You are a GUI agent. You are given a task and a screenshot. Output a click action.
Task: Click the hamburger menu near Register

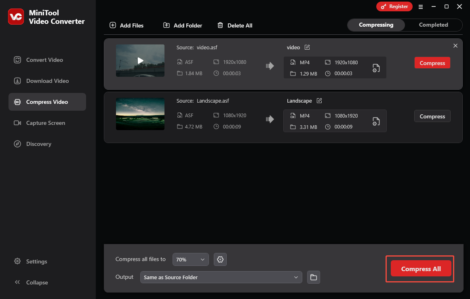point(421,6)
